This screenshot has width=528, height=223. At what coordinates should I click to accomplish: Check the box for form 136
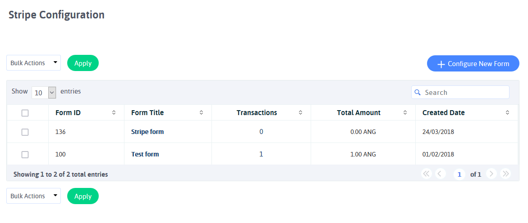tap(25, 132)
